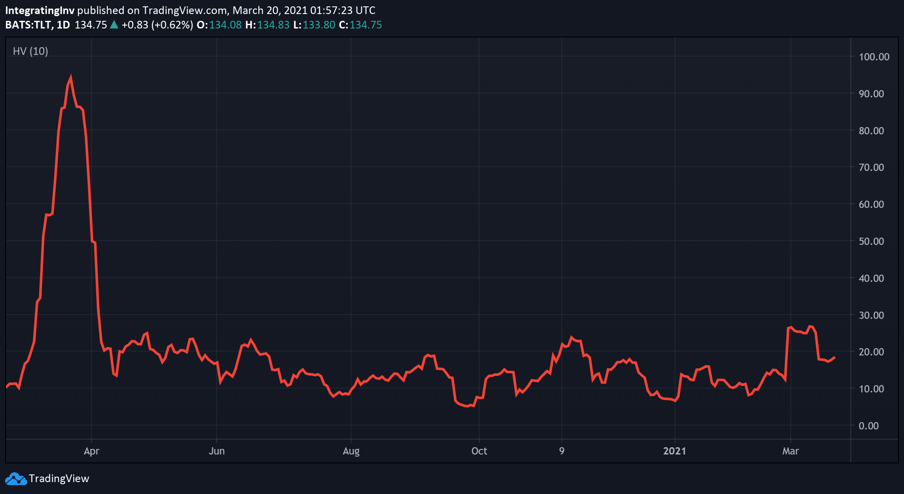Click the 70.00 price scale label
Screen dimensions: 904x494
871,168
